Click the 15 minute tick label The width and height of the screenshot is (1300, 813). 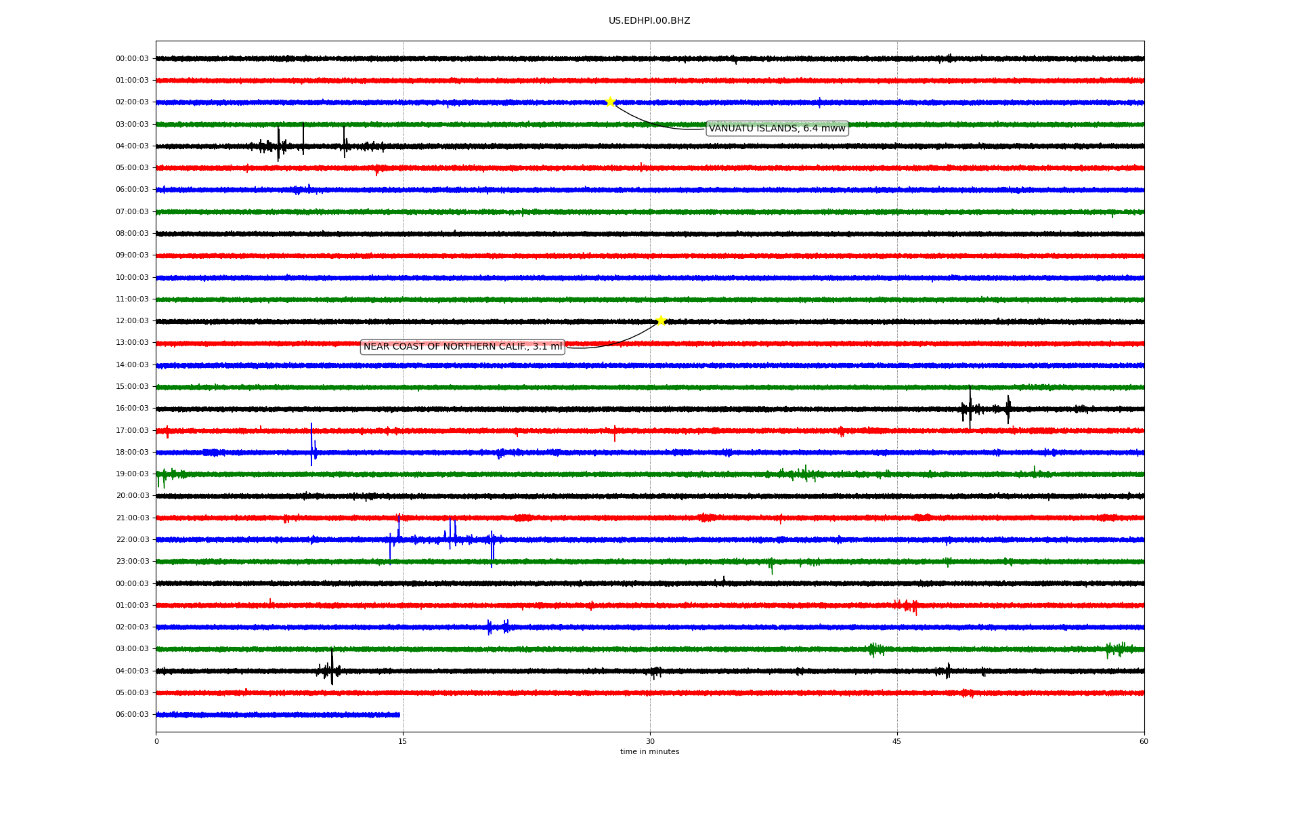[403, 741]
